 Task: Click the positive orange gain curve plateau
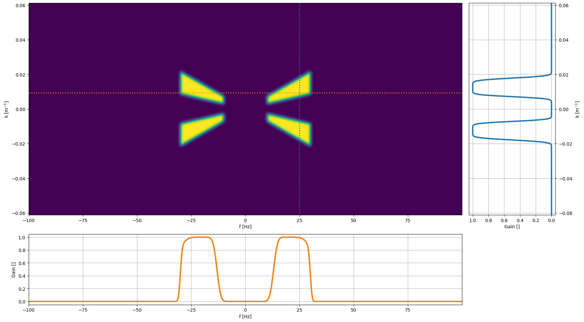[289, 237]
